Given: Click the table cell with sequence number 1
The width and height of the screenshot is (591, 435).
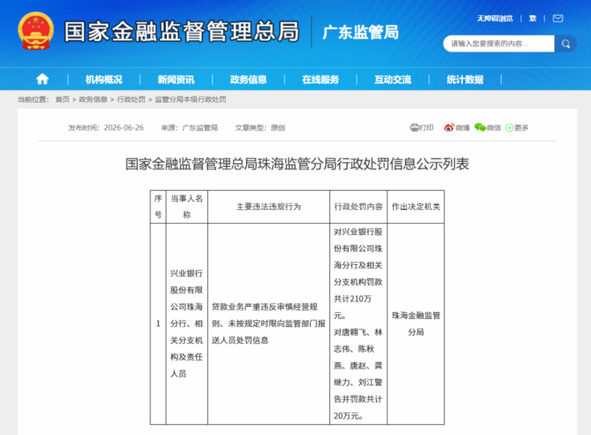Looking at the screenshot, I should [158, 324].
